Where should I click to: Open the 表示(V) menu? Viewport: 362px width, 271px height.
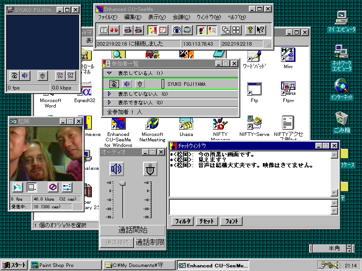point(157,17)
